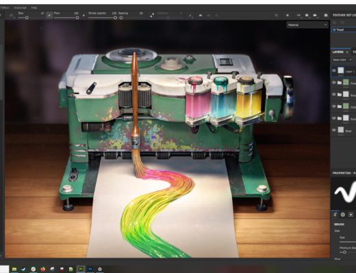This screenshot has width=356, height=273.
Task: Select the square stencil icon in Properties
Action: pyautogui.click(x=351, y=214)
